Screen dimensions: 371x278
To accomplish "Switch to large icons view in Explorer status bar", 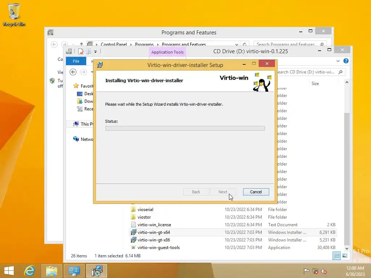I will pos(345,256).
